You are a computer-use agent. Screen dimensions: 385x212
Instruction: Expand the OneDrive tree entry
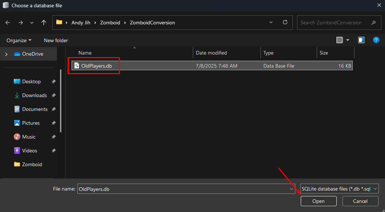(x=6, y=53)
